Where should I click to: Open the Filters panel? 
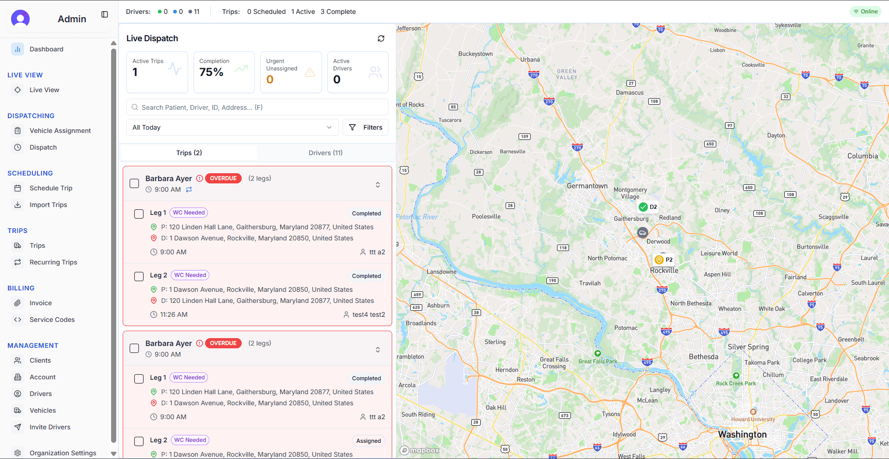tap(365, 127)
